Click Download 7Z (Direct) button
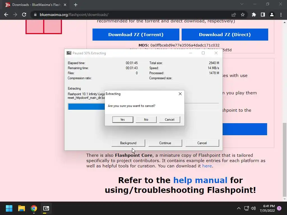 [225, 34]
